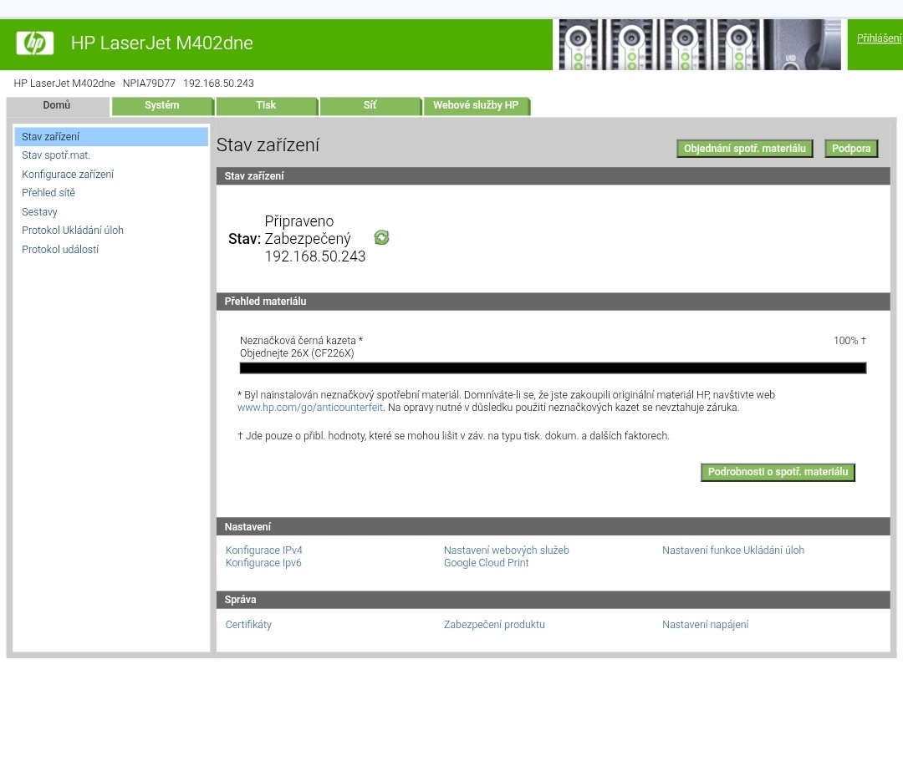The image size is (903, 771).
Task: Open the Tisk tab
Action: 266,106
